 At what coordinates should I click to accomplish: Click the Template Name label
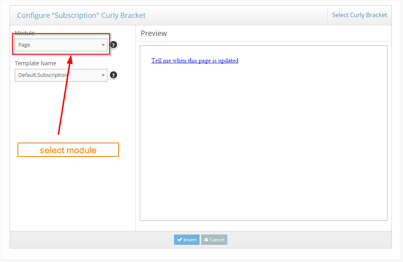tap(35, 63)
